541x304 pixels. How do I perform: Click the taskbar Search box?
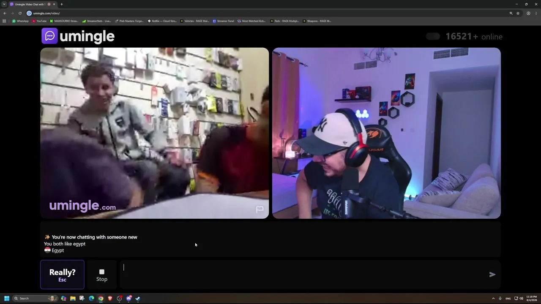pos(35,299)
